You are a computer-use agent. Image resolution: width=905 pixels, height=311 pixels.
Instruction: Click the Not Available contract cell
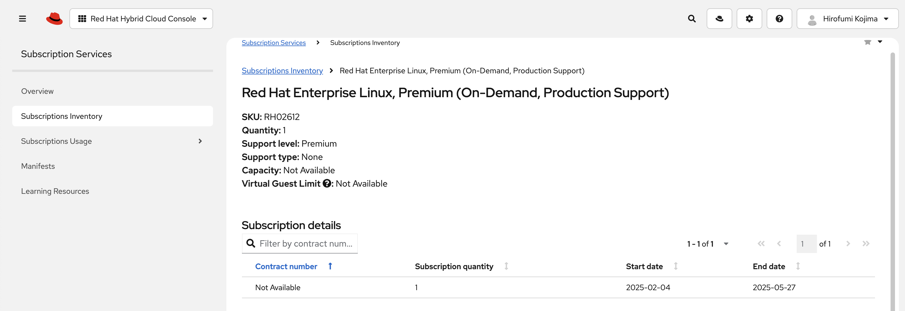pos(277,288)
